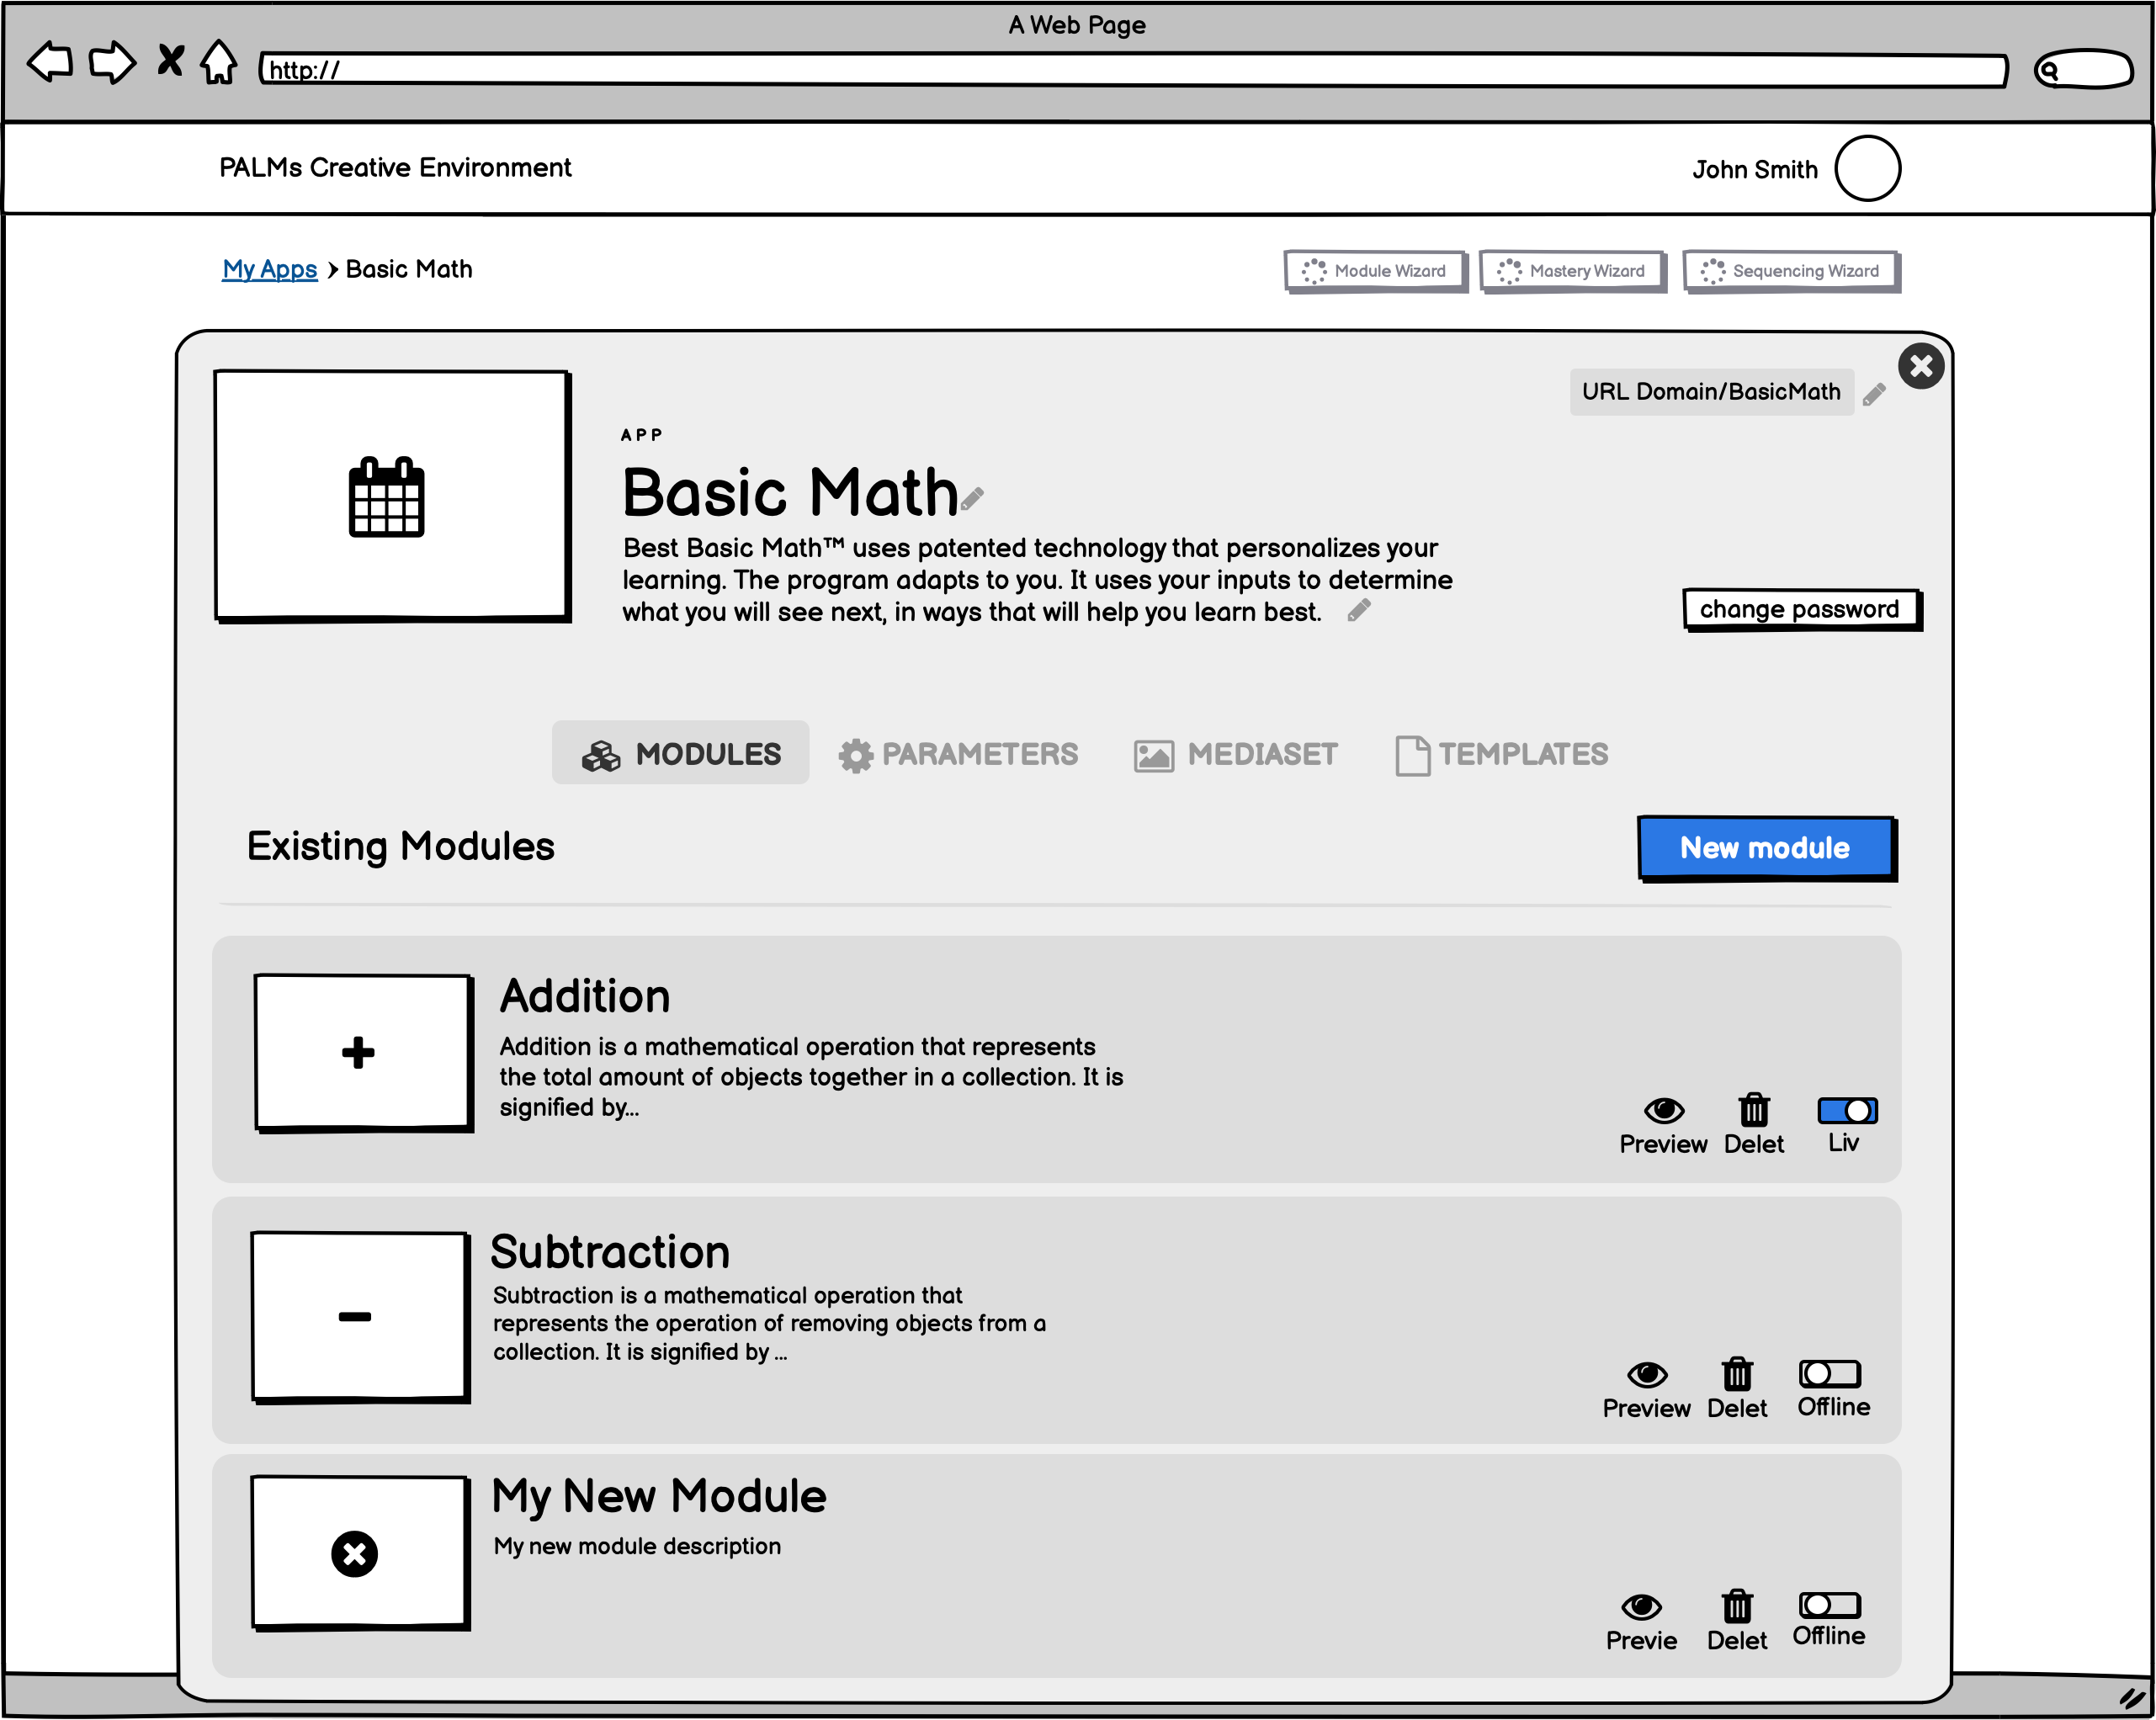Click trash icon for Subtraction module
This screenshot has height=1720, width=2156.
(x=1737, y=1374)
